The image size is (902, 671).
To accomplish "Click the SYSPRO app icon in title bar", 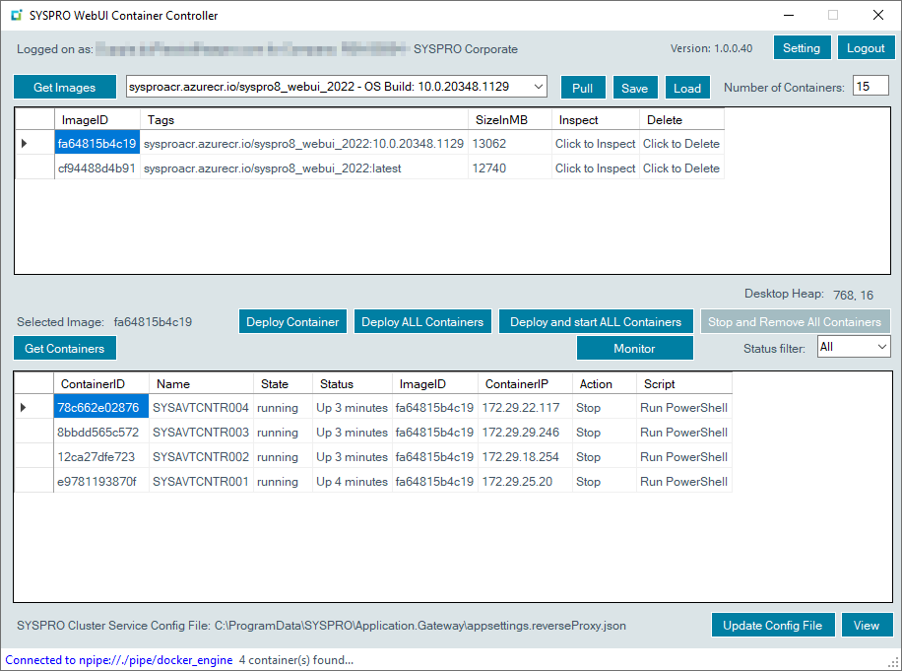I will tap(15, 16).
